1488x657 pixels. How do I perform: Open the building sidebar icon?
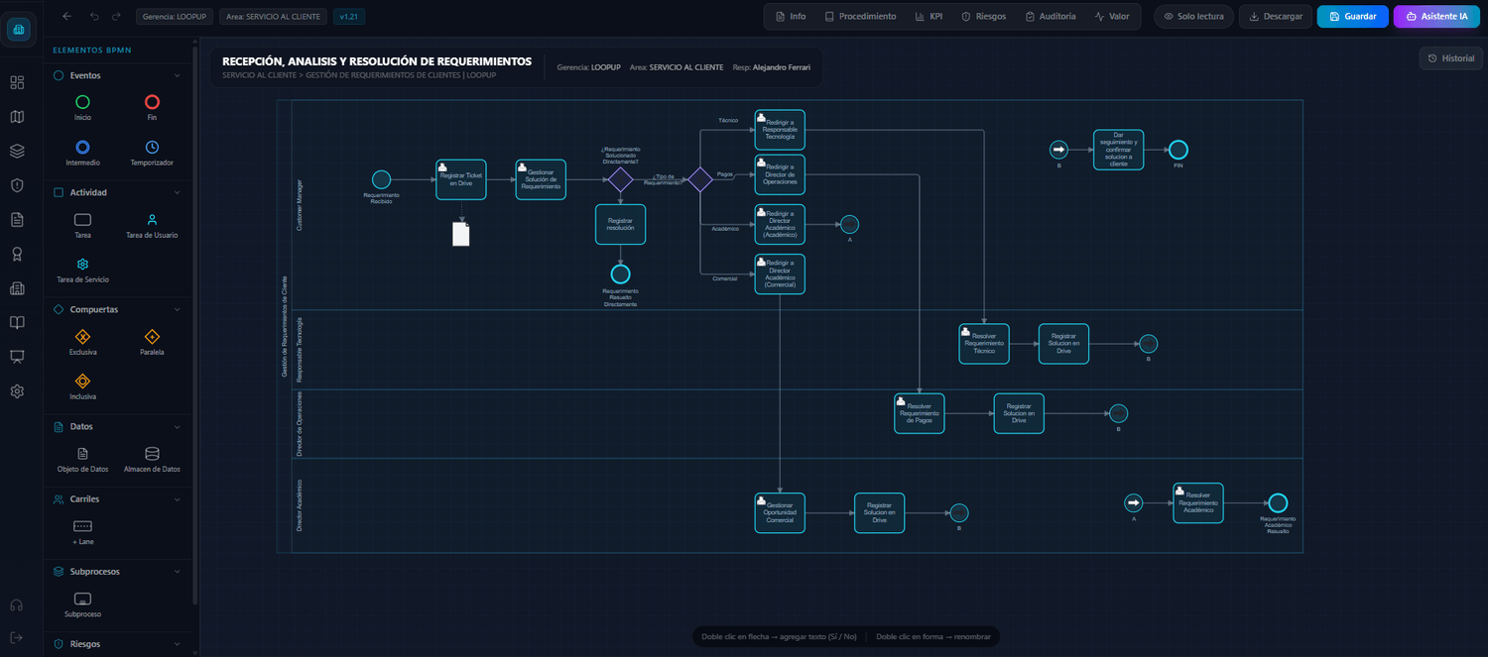(x=17, y=288)
